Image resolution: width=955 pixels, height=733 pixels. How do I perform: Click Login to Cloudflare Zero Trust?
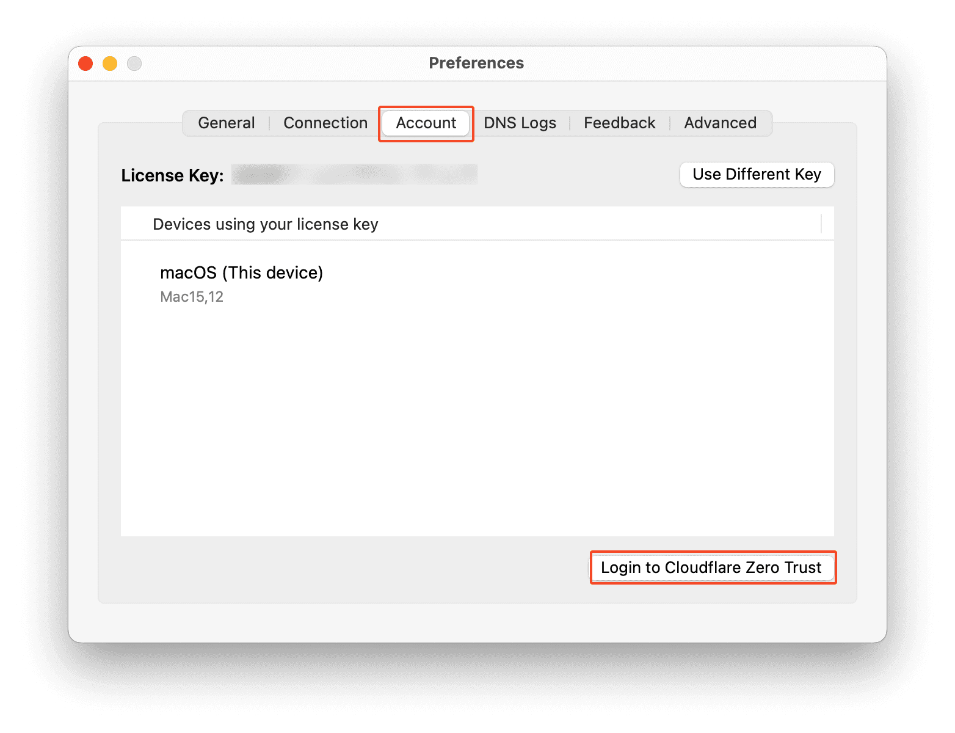pos(712,567)
